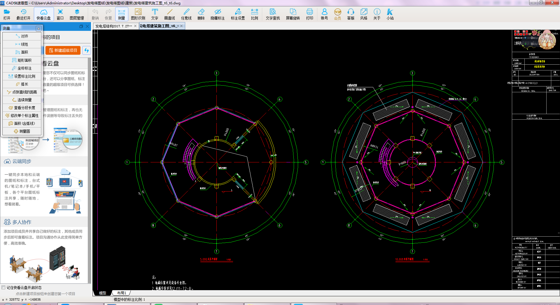The width and height of the screenshot is (560, 305).
Task: Click the 多人协作 section heading
Action: pos(22,222)
